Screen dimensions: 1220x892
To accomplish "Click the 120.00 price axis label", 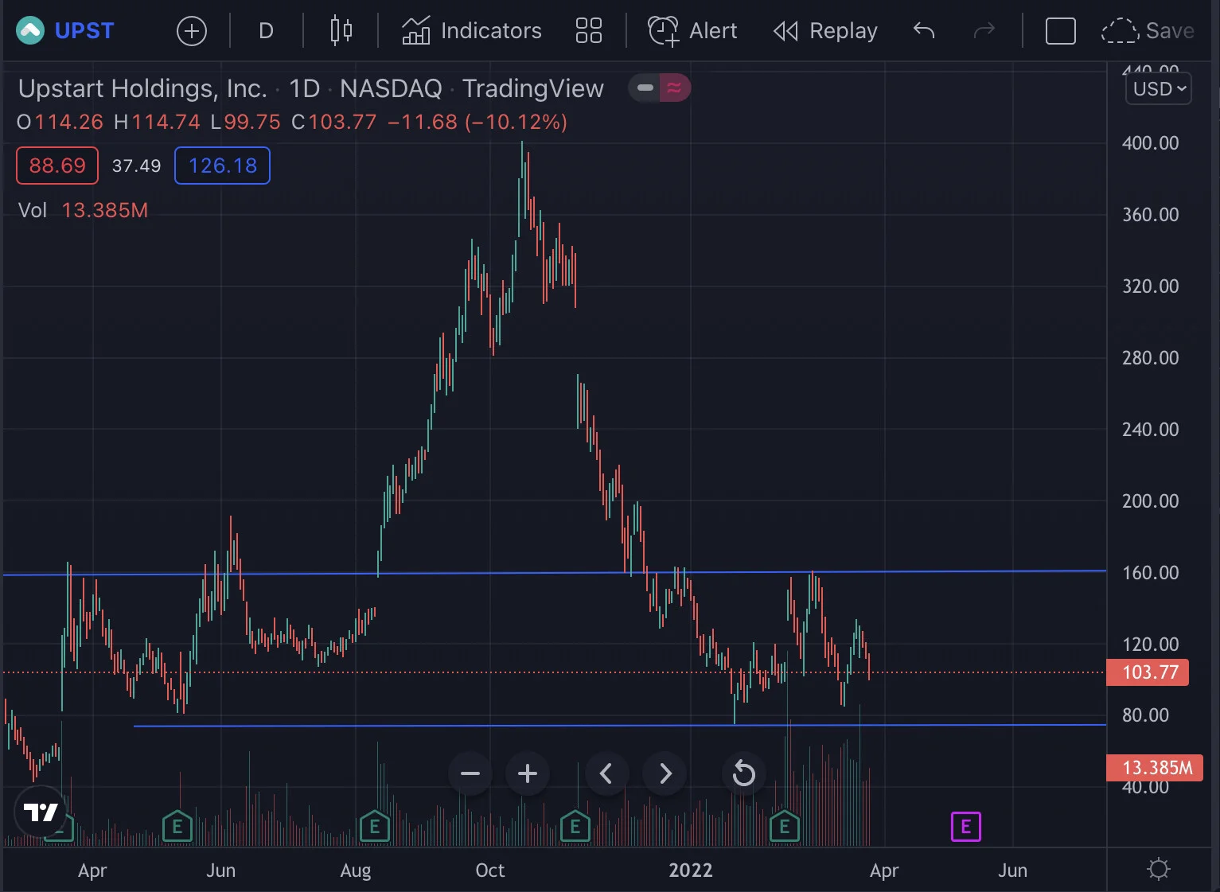I will click(x=1151, y=645).
